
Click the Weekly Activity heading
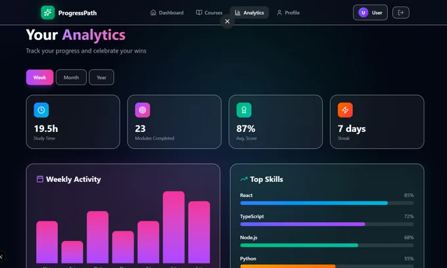pos(73,179)
